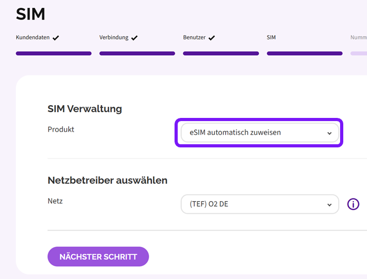Click the checkmark next to Kundendaten
This screenshot has height=279, width=367.
tap(56, 38)
